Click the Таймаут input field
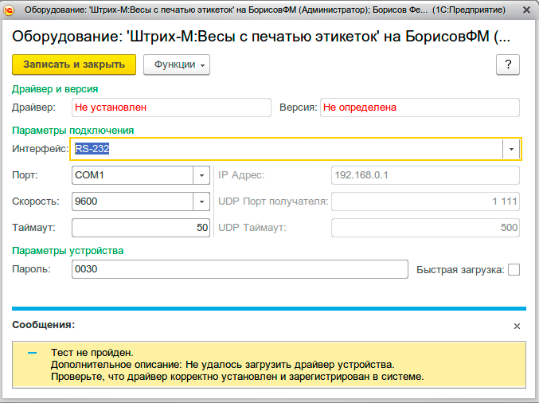 (x=140, y=228)
